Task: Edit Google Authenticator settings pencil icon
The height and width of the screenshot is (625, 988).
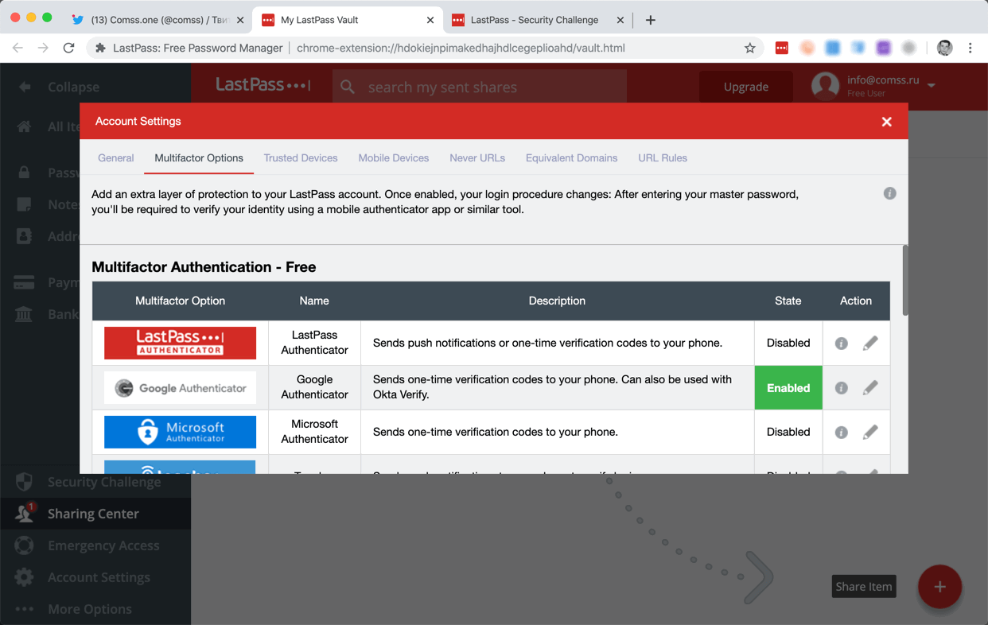Action: tap(870, 387)
